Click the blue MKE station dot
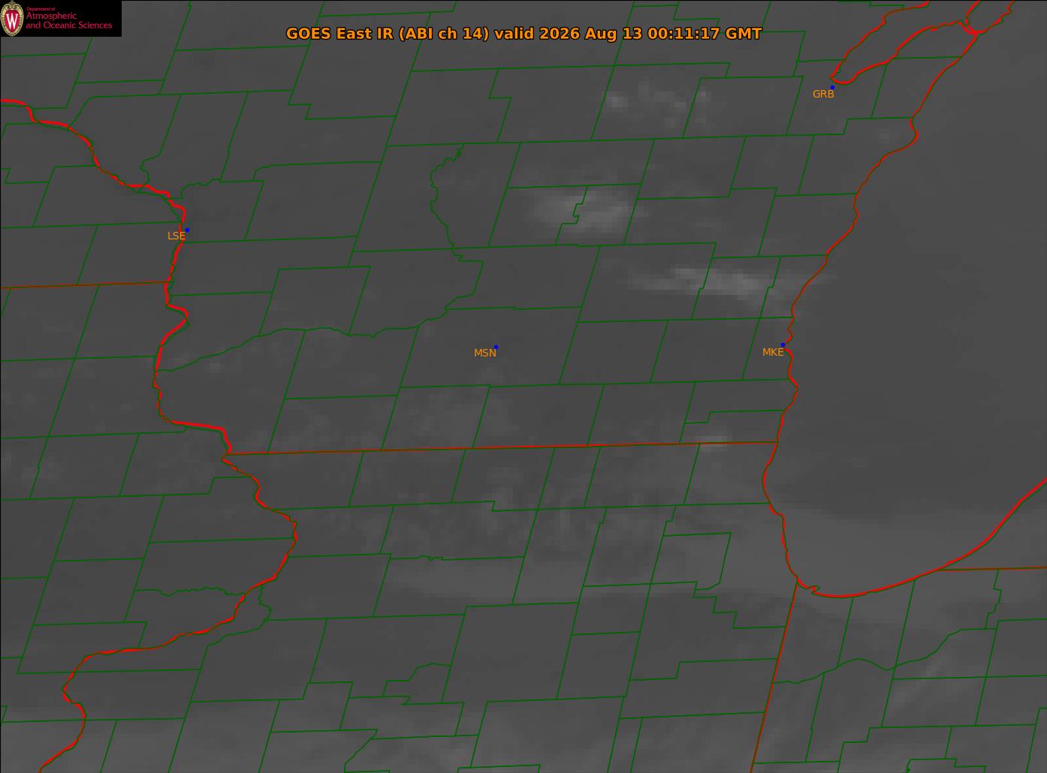The image size is (1047, 773). point(783,345)
